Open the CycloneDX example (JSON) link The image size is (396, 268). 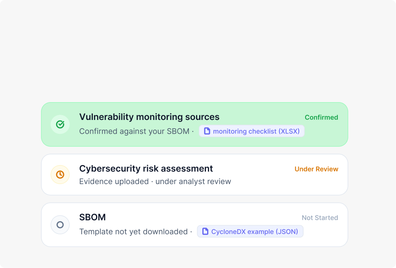pyautogui.click(x=250, y=231)
